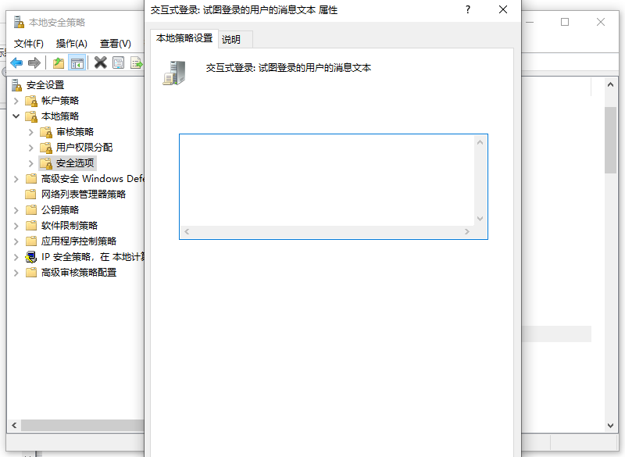Open the 操作(A) menu
This screenshot has width=625, height=457.
tap(72, 43)
